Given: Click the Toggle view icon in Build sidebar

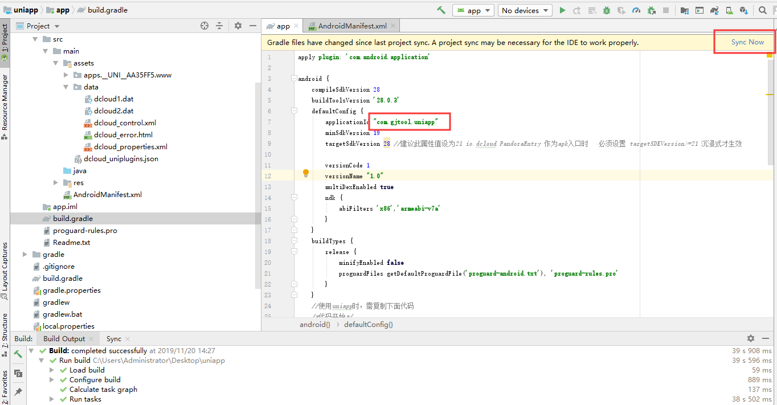Looking at the screenshot, I should [x=18, y=373].
